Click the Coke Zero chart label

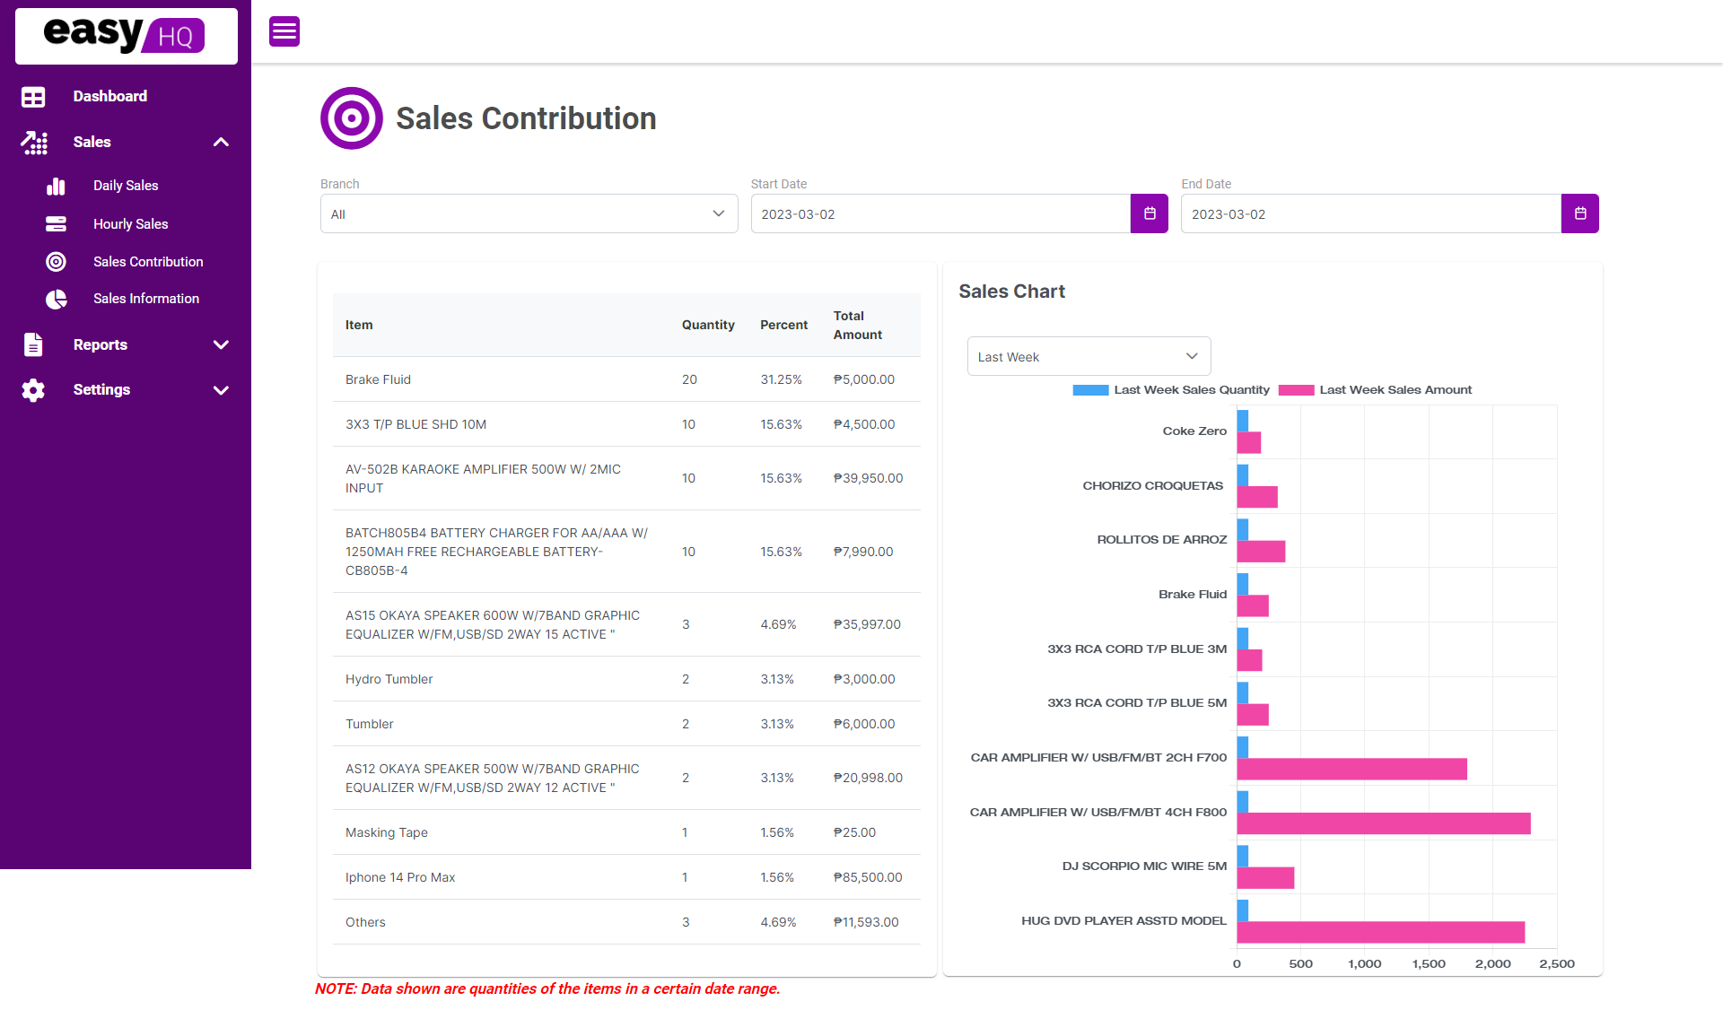coord(1194,431)
